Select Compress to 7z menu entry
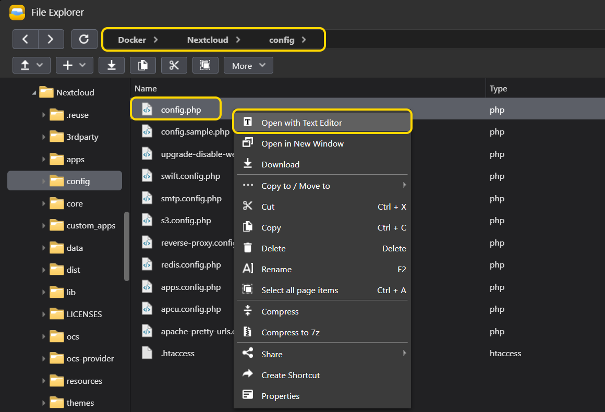The height and width of the screenshot is (412, 605). (x=290, y=332)
